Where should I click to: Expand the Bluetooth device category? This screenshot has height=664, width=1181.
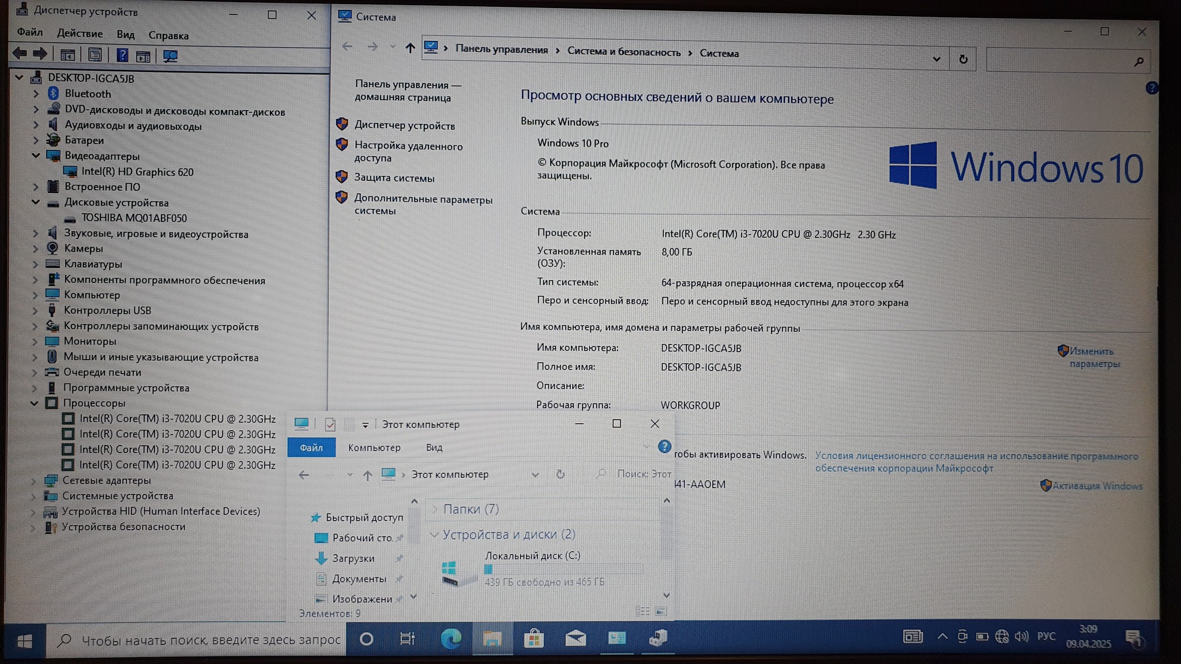pyautogui.click(x=36, y=93)
